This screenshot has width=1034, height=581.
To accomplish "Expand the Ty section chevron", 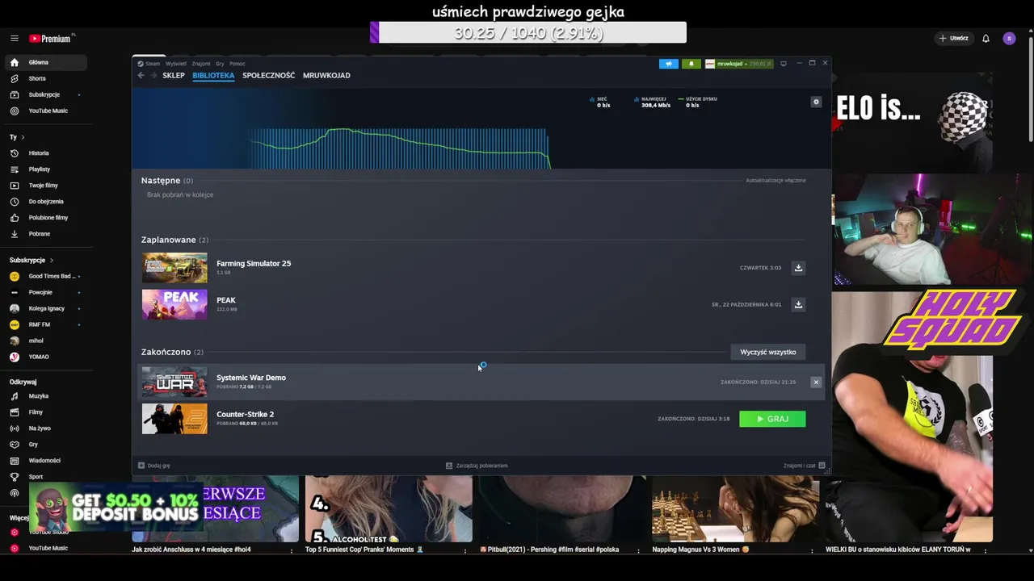I will pyautogui.click(x=23, y=137).
